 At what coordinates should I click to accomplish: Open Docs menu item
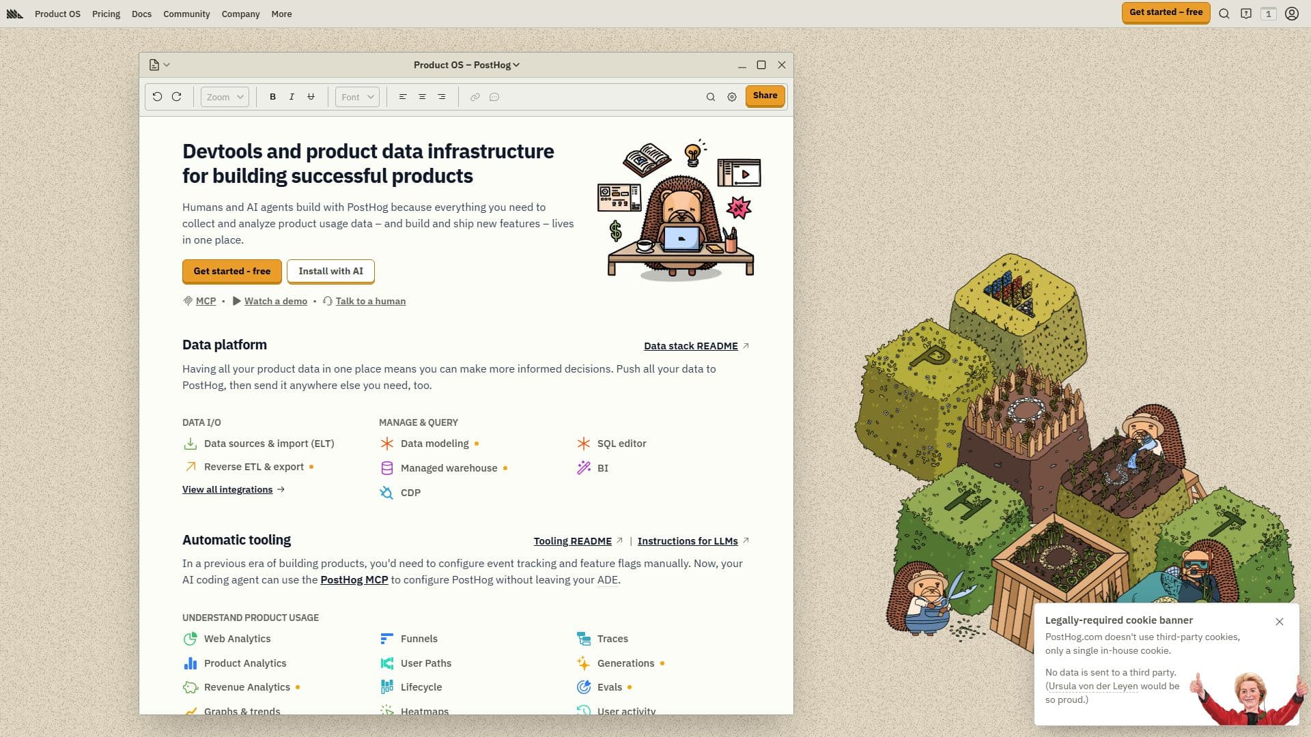(x=141, y=14)
